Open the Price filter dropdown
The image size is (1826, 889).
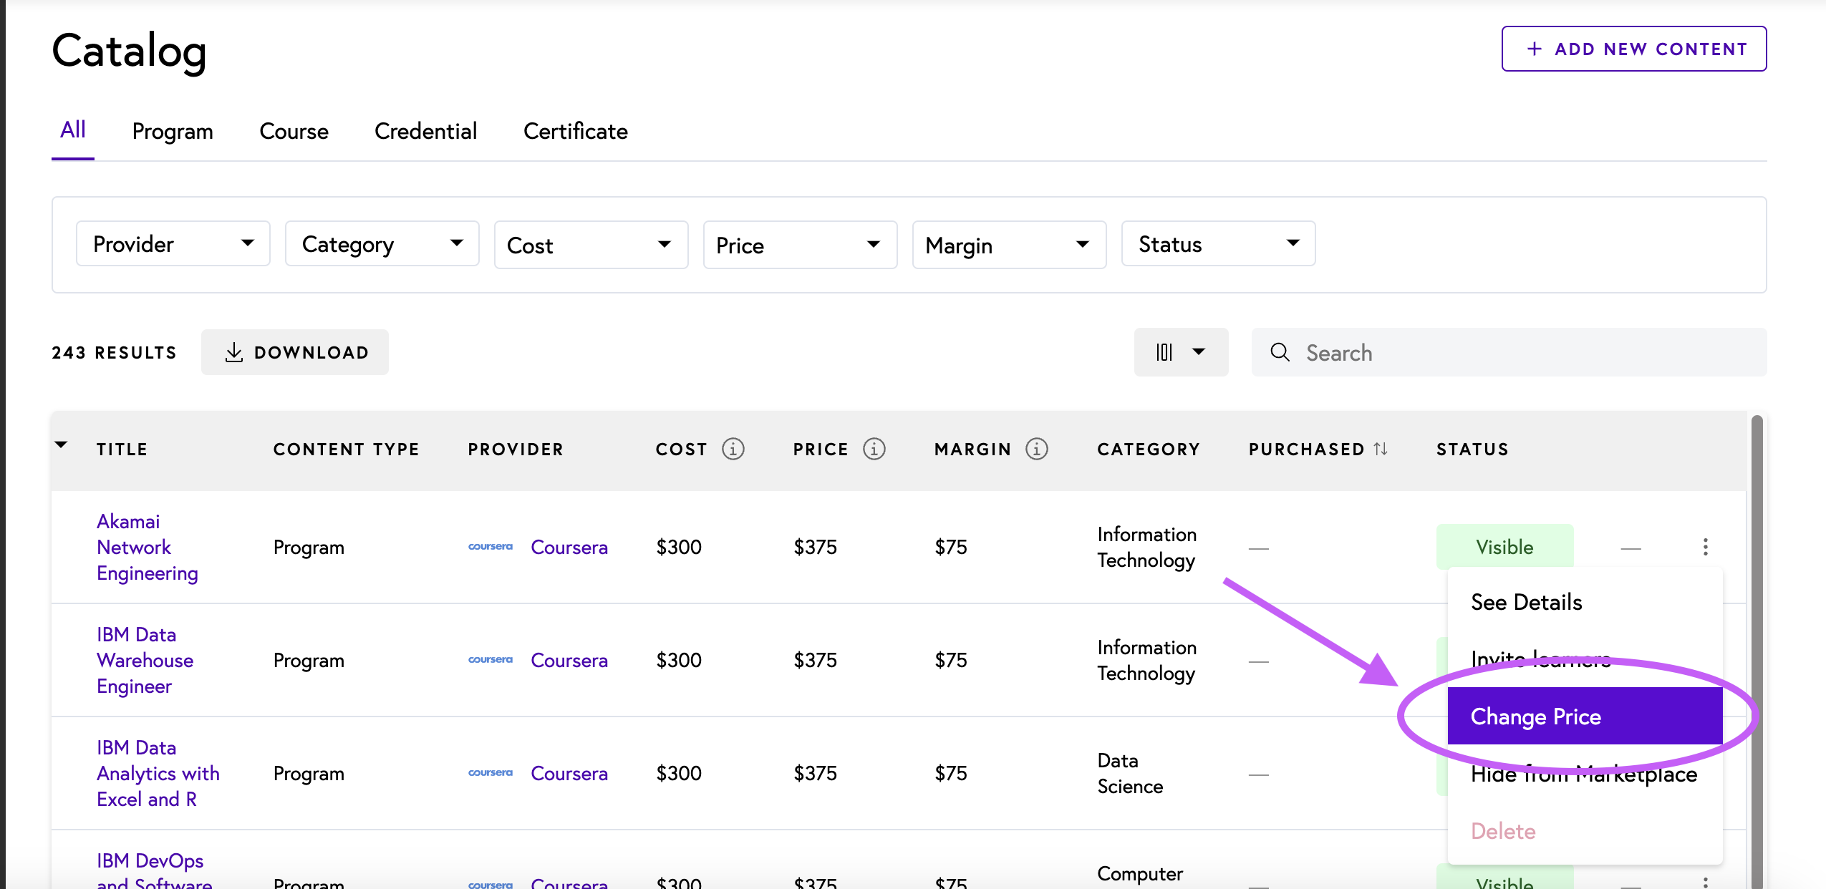(x=800, y=245)
